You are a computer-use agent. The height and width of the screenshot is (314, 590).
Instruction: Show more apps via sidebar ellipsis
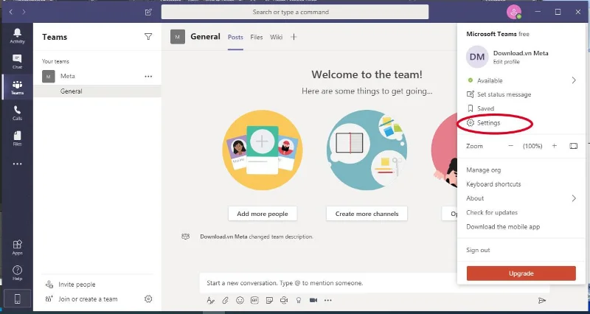pyautogui.click(x=17, y=164)
